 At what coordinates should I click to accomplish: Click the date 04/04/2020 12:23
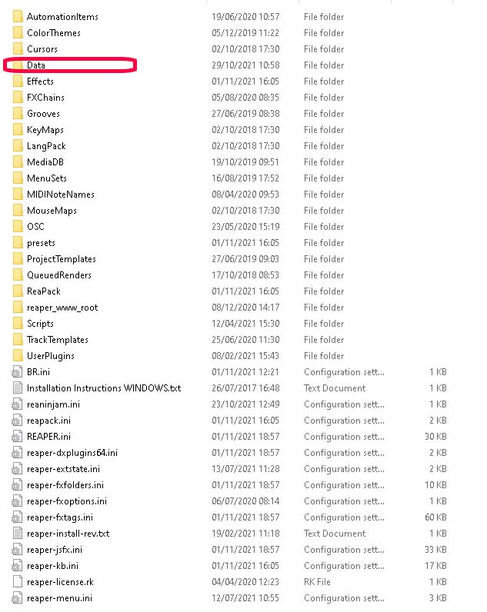245,582
